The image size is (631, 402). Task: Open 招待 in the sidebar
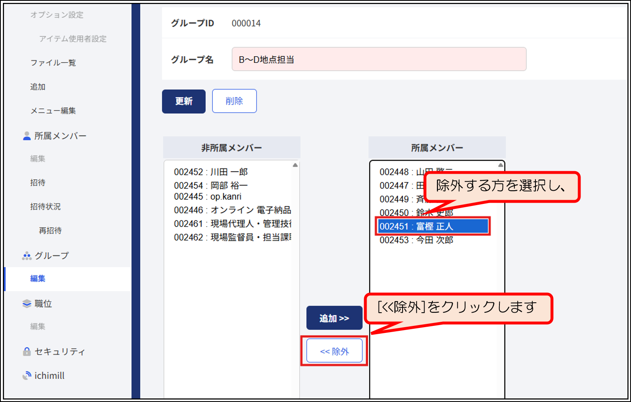coord(38,183)
